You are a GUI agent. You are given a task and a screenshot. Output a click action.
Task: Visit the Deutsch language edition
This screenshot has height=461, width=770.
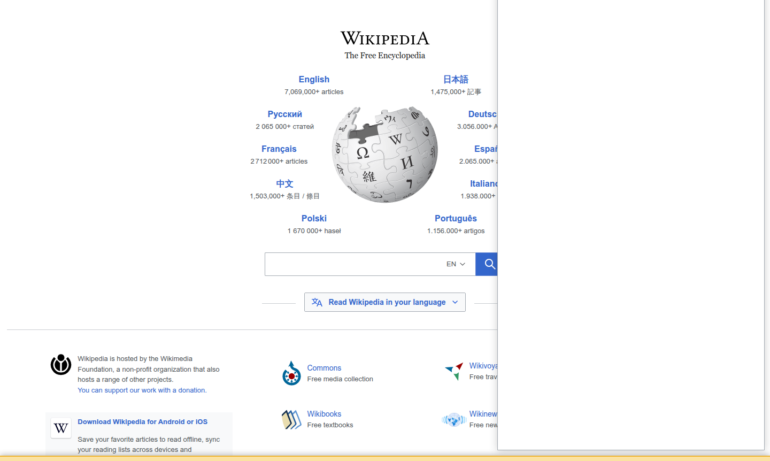[481, 114]
